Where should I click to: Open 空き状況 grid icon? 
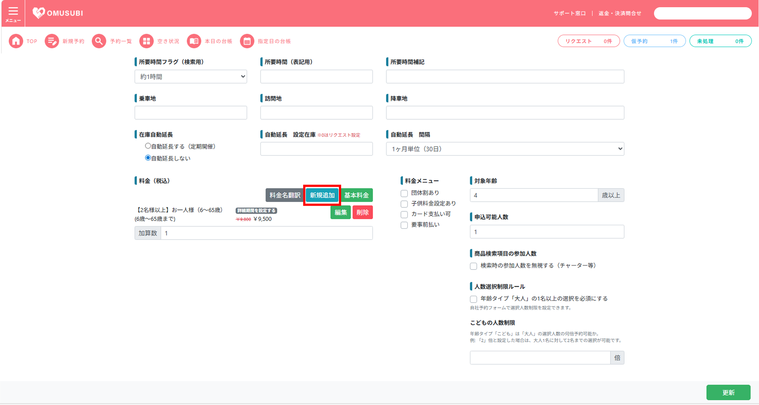[x=147, y=41]
